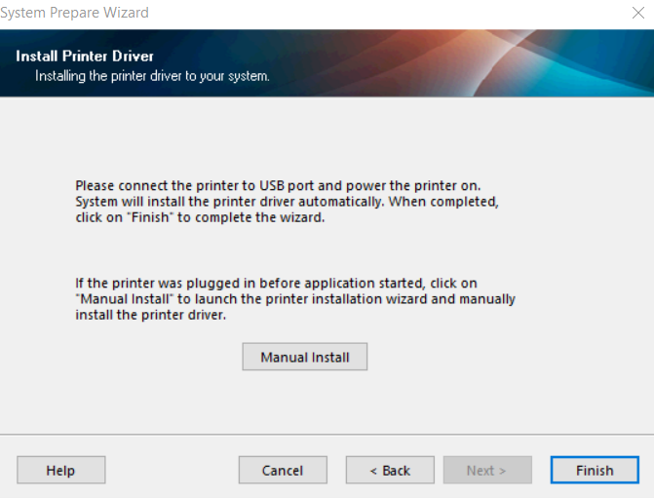Go back using the < Back button

tap(390, 470)
